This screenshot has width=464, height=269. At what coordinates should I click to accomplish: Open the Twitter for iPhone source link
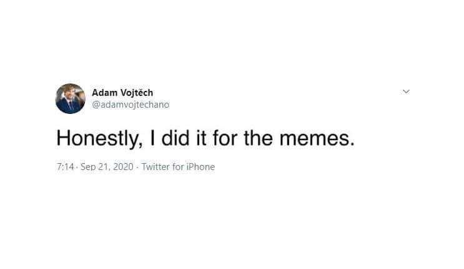point(178,167)
